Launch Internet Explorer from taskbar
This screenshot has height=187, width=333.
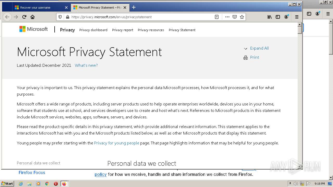coord(21,184)
